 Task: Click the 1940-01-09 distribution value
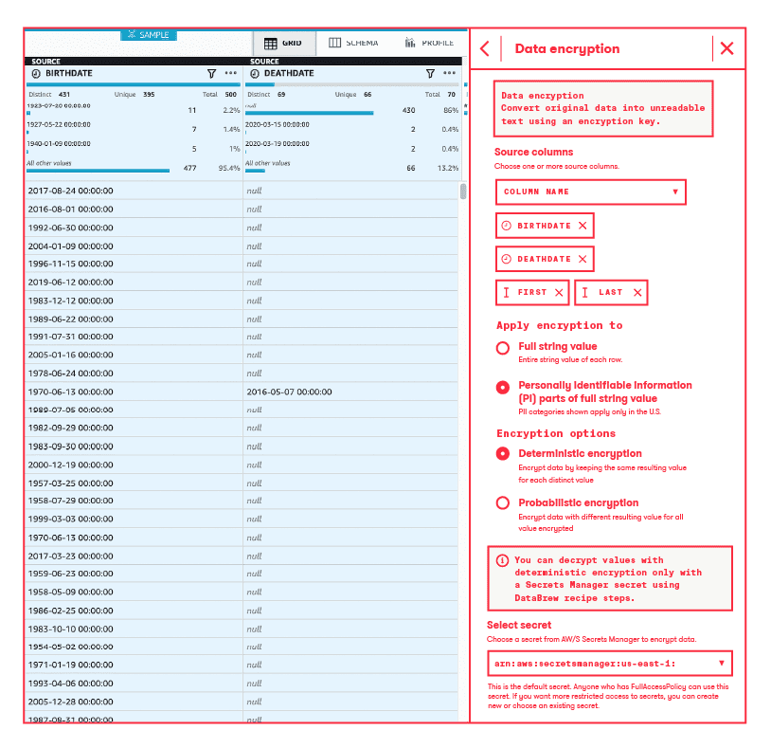pyautogui.click(x=59, y=144)
